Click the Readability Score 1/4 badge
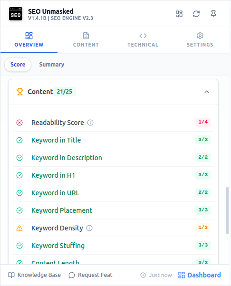 click(x=203, y=122)
